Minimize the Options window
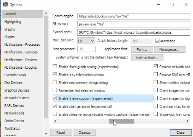 pyautogui.click(x=159, y=5)
